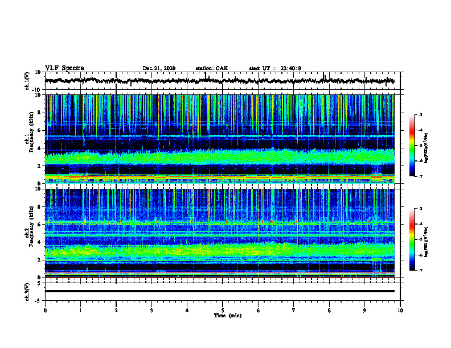Image resolution: width=451 pixels, height=348 pixels.
Task: Click the "ch.1(V)" axis label
Action: pos(27,81)
